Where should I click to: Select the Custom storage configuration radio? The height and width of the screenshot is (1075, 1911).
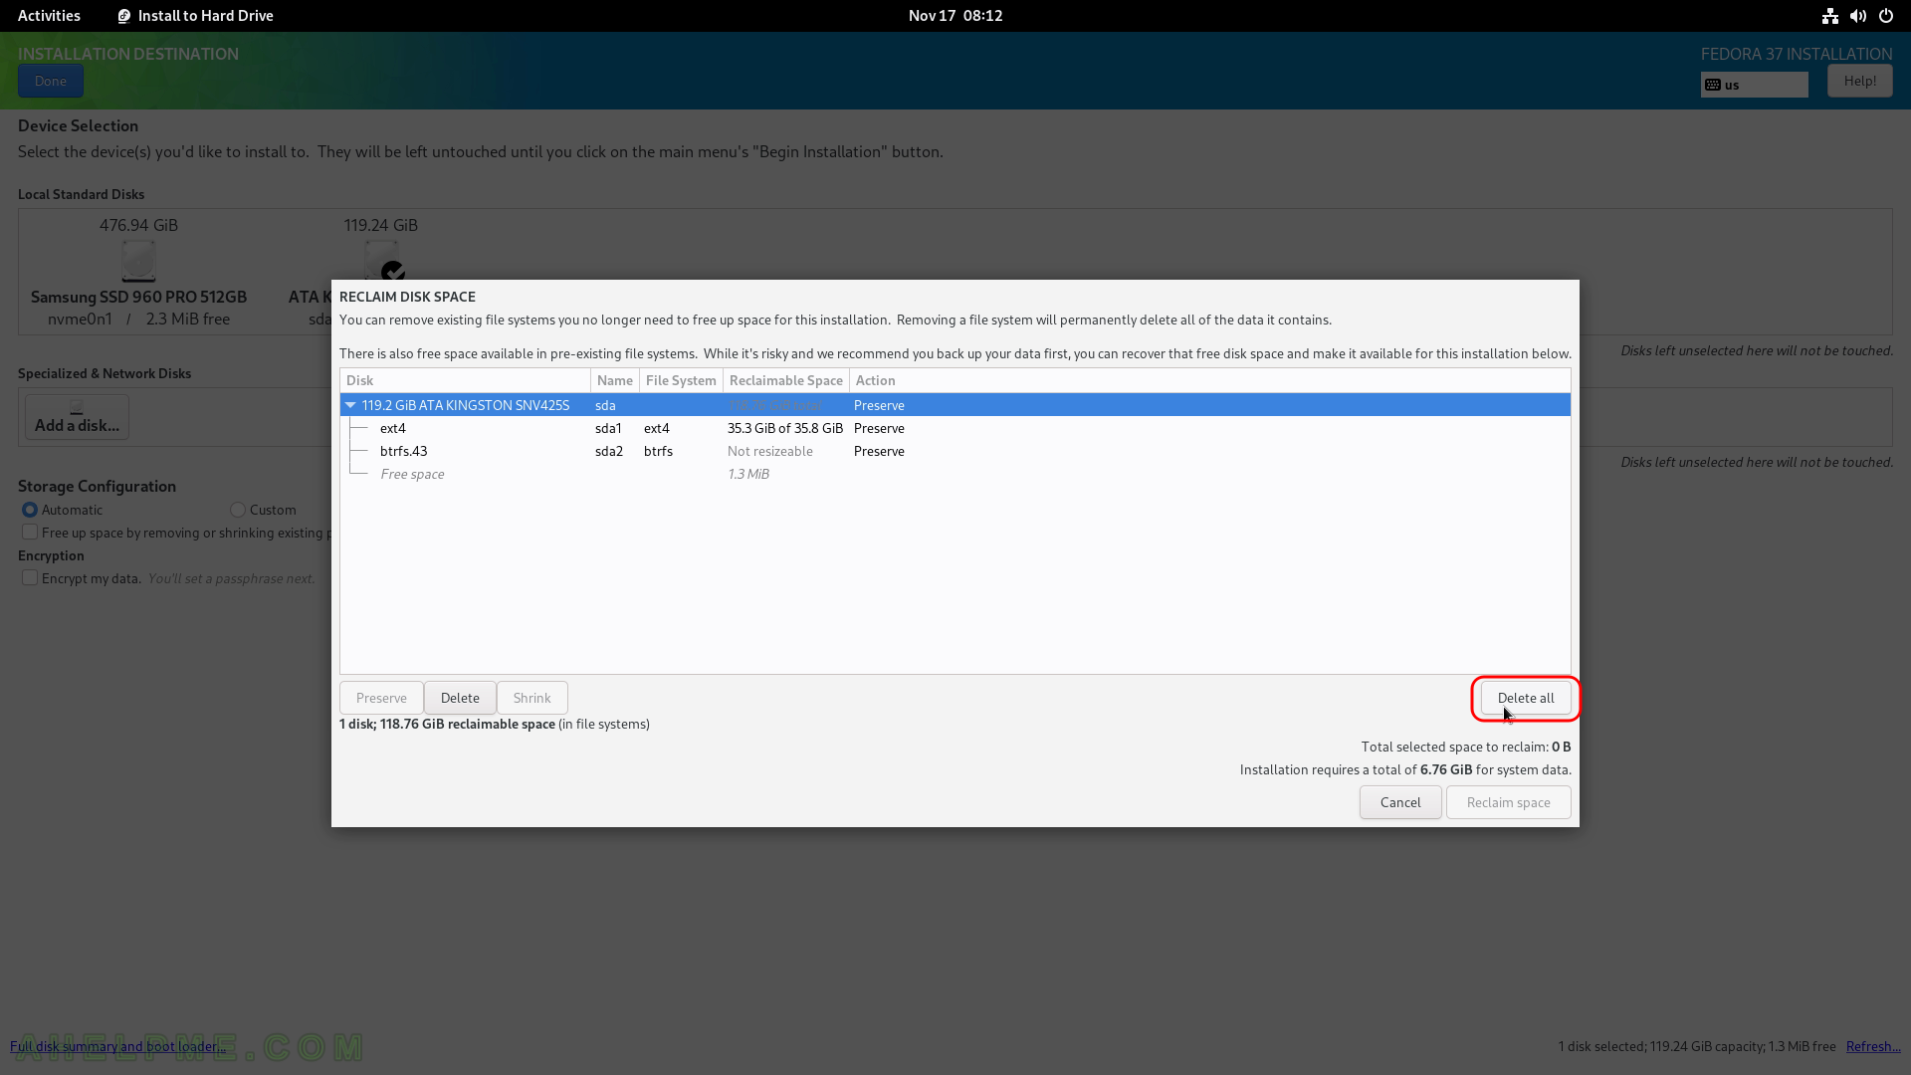[238, 510]
